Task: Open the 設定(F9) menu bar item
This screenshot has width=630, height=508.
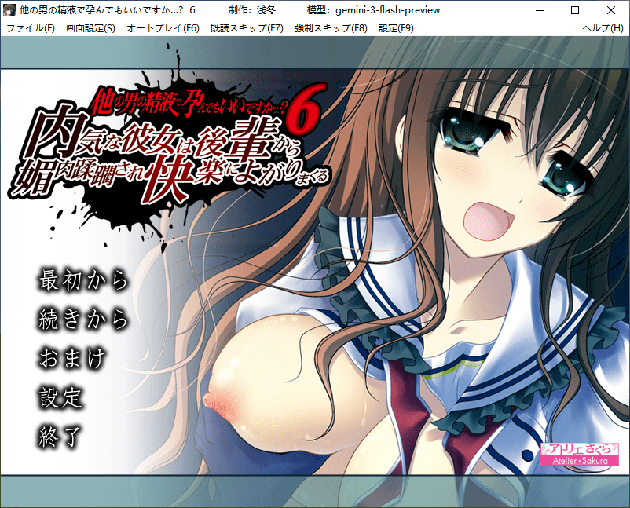Action: [396, 27]
